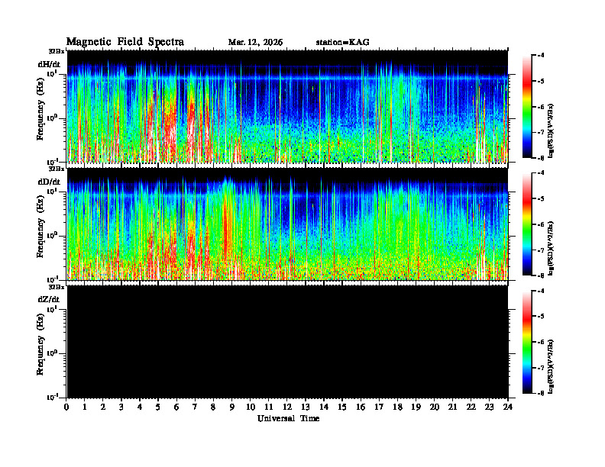605x467 pixels.
Task: Click the -6 value on dH/dt color scale
Action: point(542,107)
